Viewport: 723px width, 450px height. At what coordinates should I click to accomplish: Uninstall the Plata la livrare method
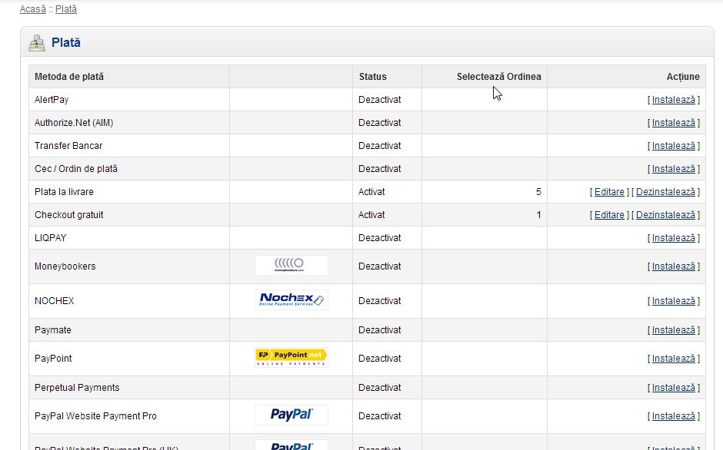click(665, 192)
